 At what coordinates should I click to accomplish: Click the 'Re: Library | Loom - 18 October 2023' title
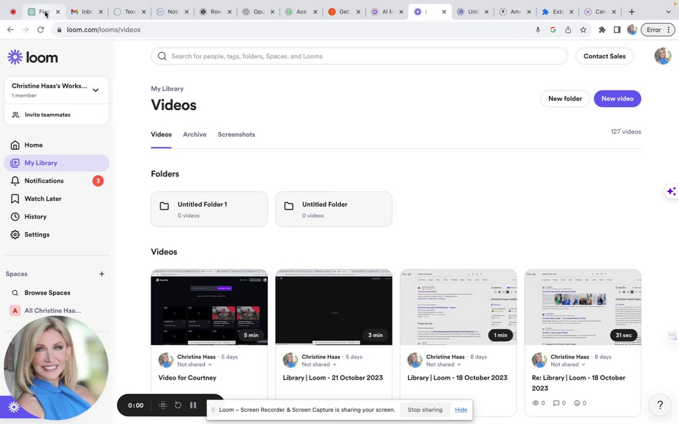[x=579, y=383]
